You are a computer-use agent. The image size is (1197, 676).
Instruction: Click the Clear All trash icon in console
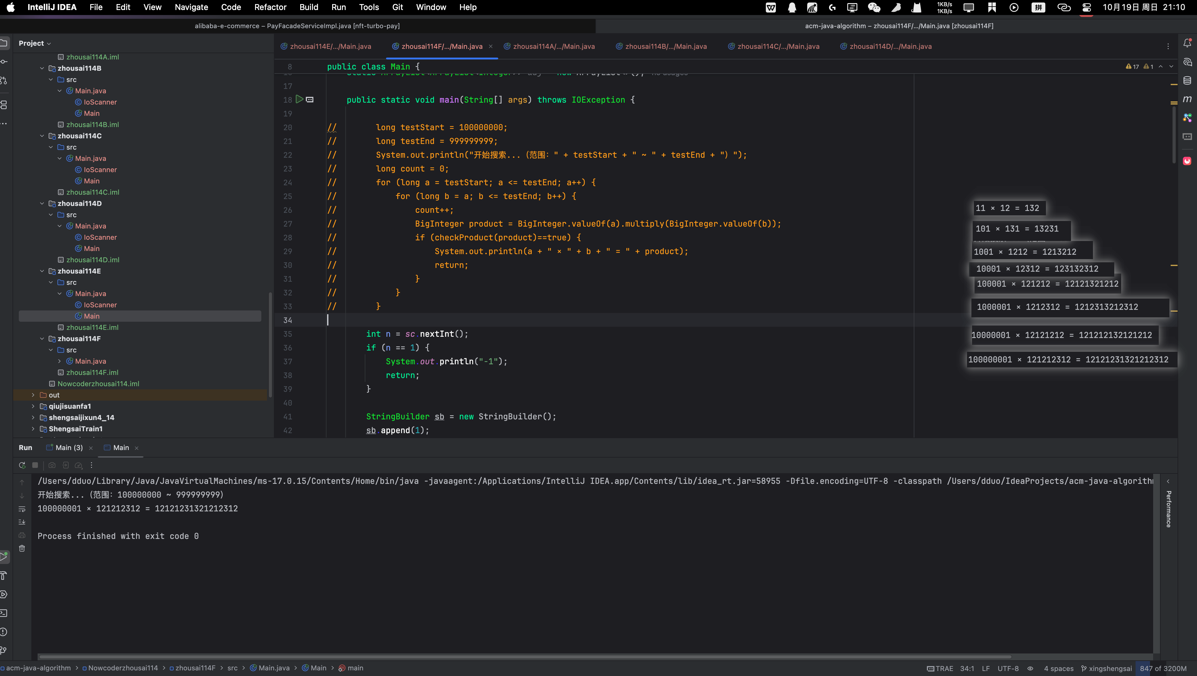(x=22, y=548)
